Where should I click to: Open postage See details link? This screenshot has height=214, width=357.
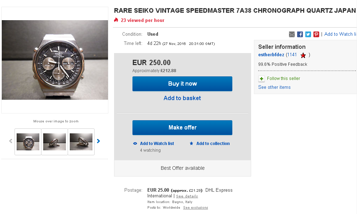point(187,196)
